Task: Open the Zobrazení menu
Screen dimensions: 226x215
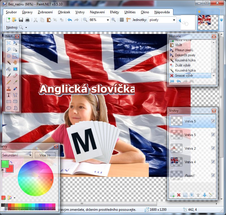Action: click(x=45, y=12)
